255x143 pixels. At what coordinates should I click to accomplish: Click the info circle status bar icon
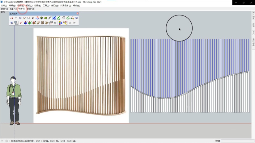[7, 141]
